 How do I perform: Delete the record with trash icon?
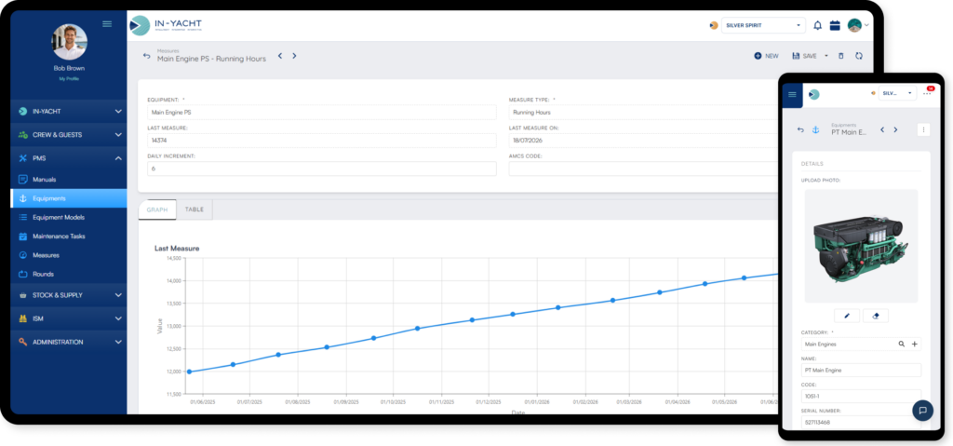(841, 56)
